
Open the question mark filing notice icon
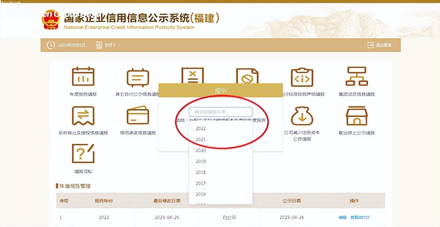83,153
